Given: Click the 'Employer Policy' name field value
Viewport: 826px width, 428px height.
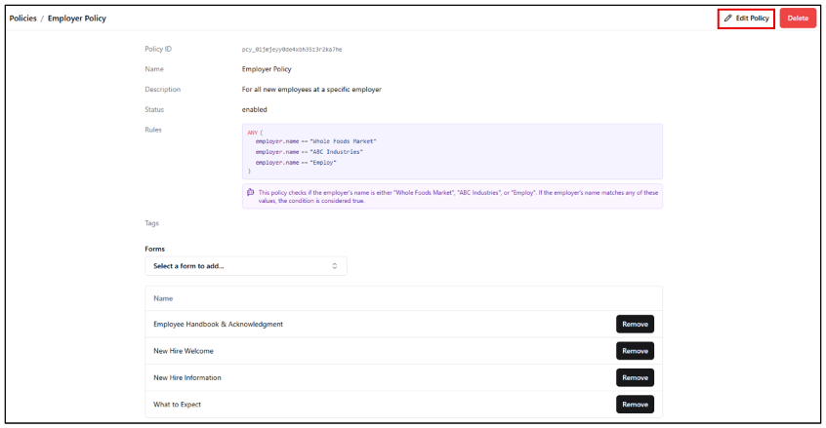Looking at the screenshot, I should coord(267,69).
